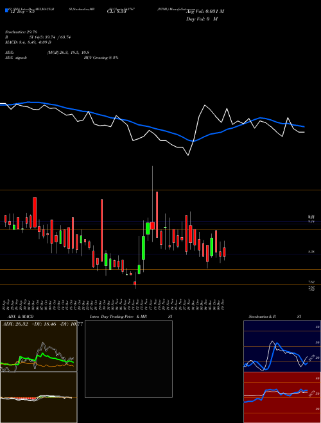Viewport: 321px width, 423px height.
Task: Click the 8.38 price axis label
Action: pyautogui.click(x=311, y=252)
